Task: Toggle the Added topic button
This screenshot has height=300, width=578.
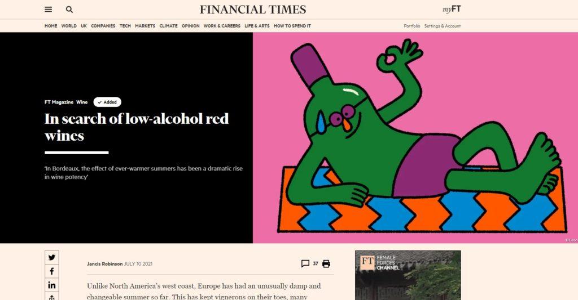Action: point(107,102)
